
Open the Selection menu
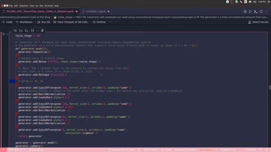coord(24,5)
